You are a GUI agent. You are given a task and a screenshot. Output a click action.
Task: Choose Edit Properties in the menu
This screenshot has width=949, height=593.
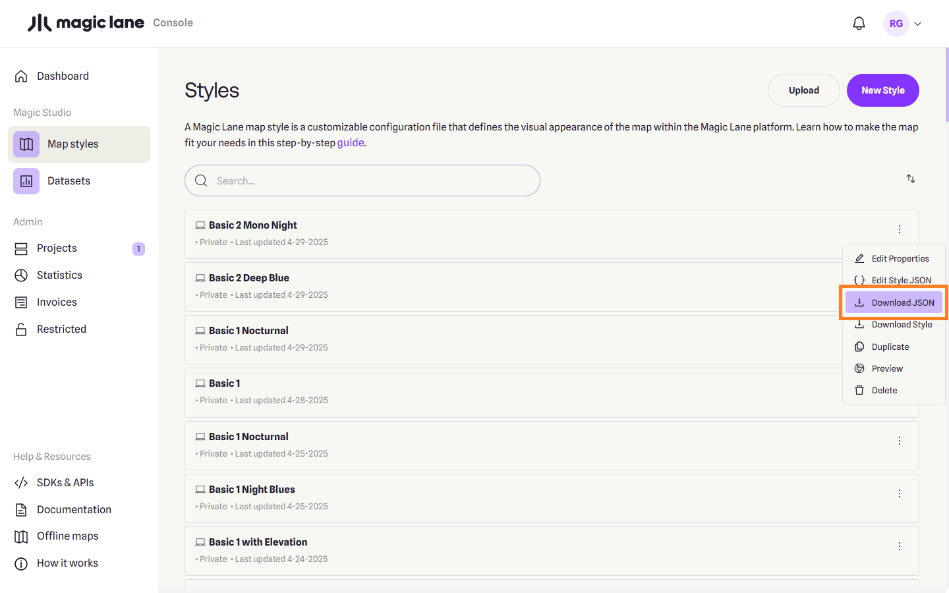(900, 259)
